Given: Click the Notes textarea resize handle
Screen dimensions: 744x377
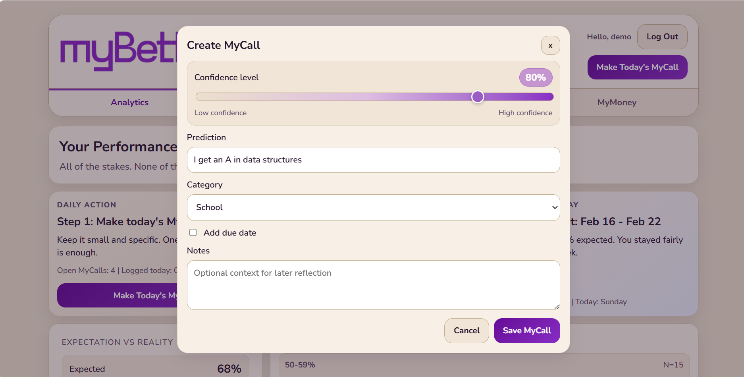Looking at the screenshot, I should pyautogui.click(x=557, y=307).
